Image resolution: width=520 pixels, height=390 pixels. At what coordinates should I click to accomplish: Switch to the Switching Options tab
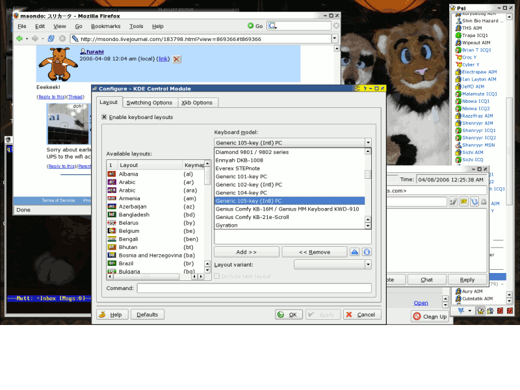pyautogui.click(x=149, y=103)
